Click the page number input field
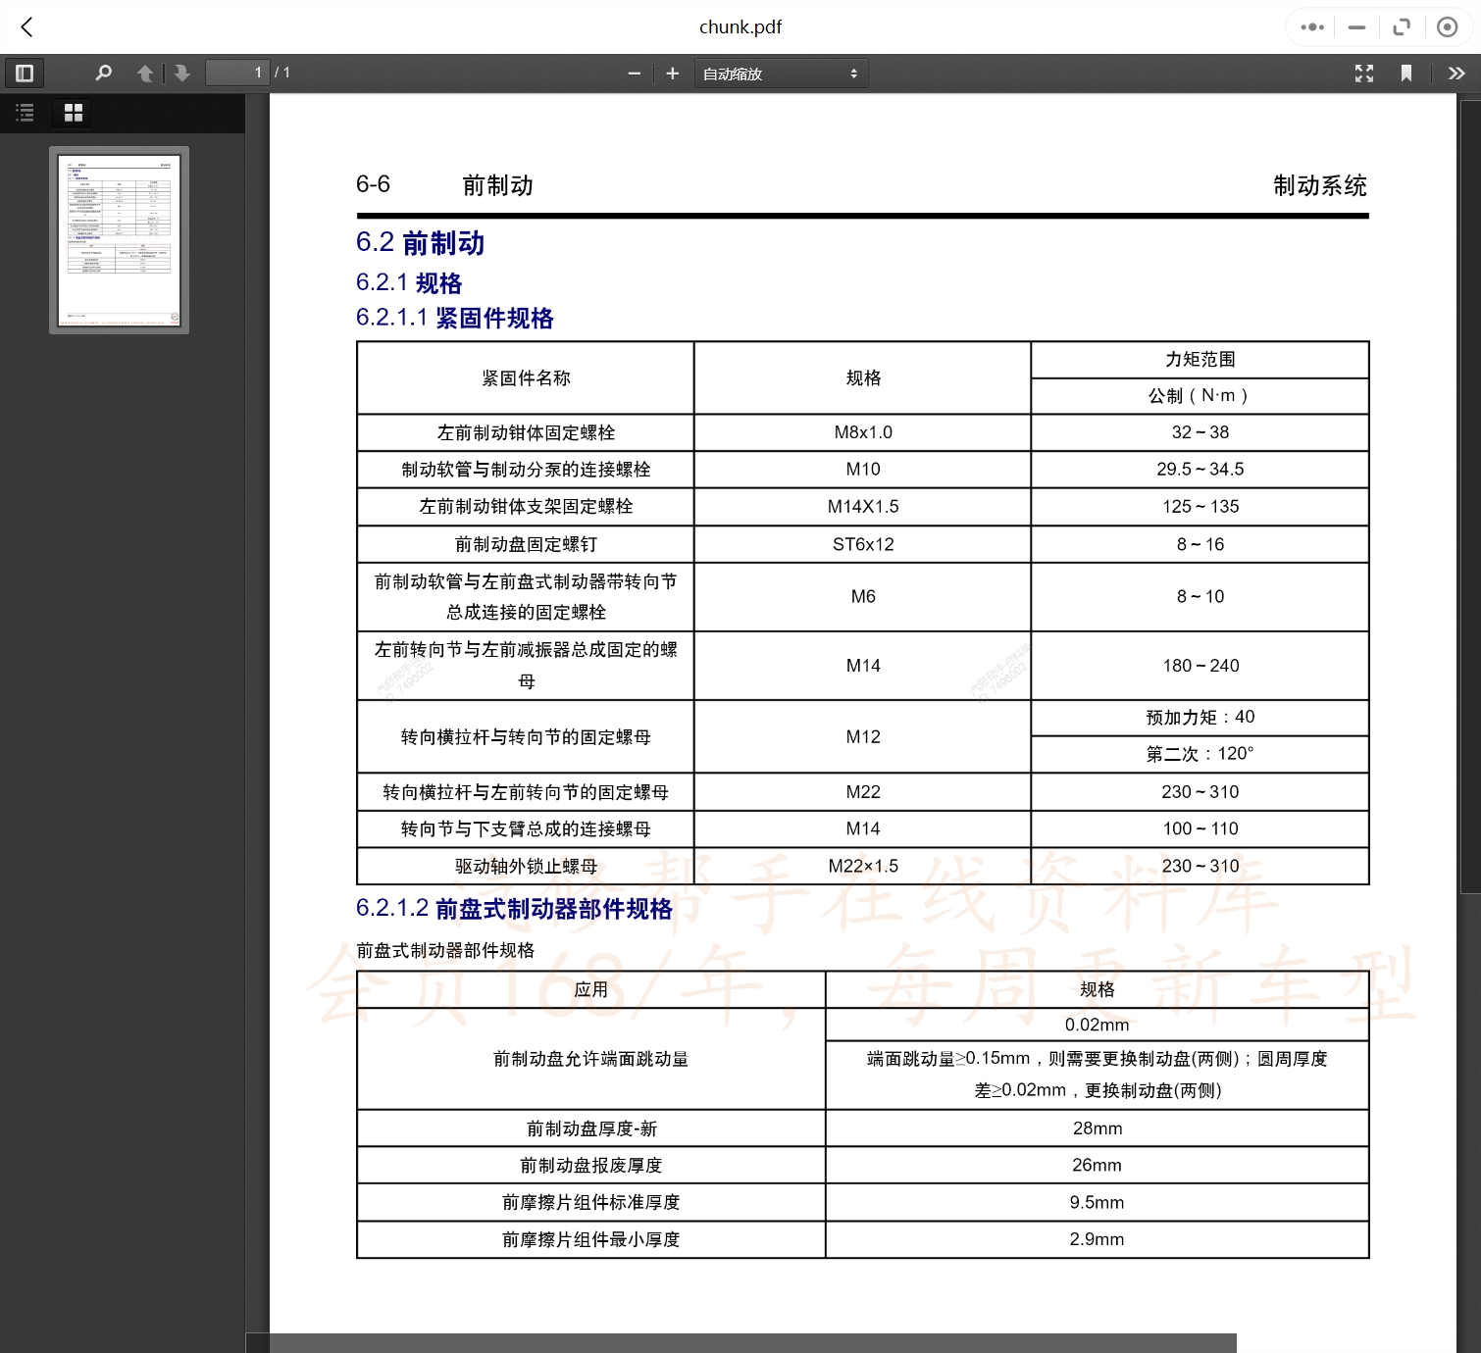The height and width of the screenshot is (1353, 1481). coord(235,72)
